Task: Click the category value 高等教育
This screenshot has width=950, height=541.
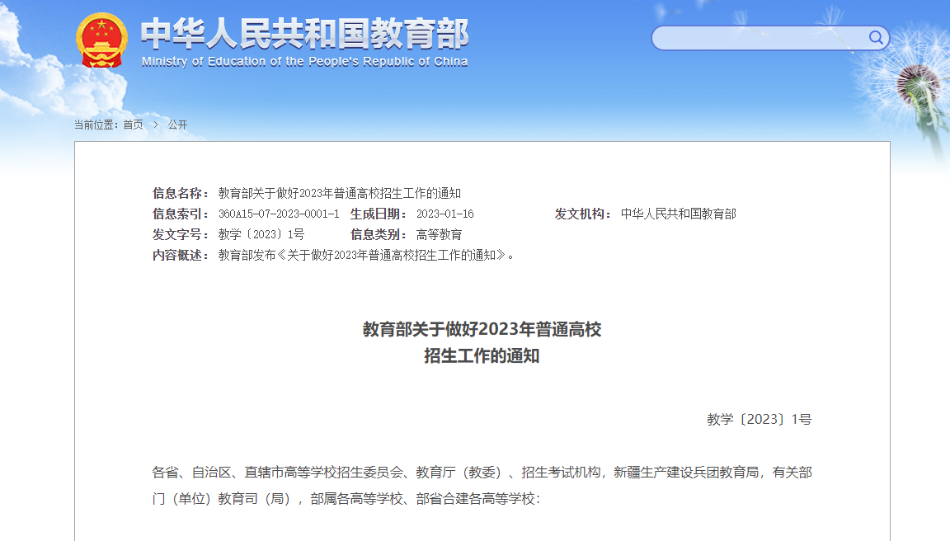Action: click(x=439, y=234)
